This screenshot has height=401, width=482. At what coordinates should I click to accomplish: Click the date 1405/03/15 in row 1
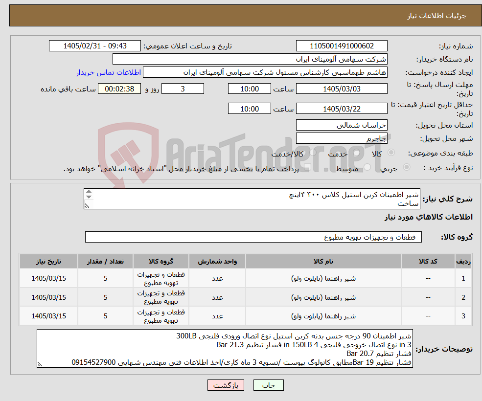48,278
